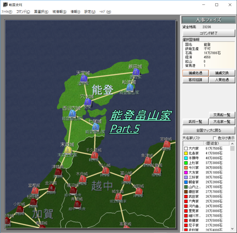237x233 pixels.
Task: Select the 松任城 castle icon
Action: [x=34, y=202]
